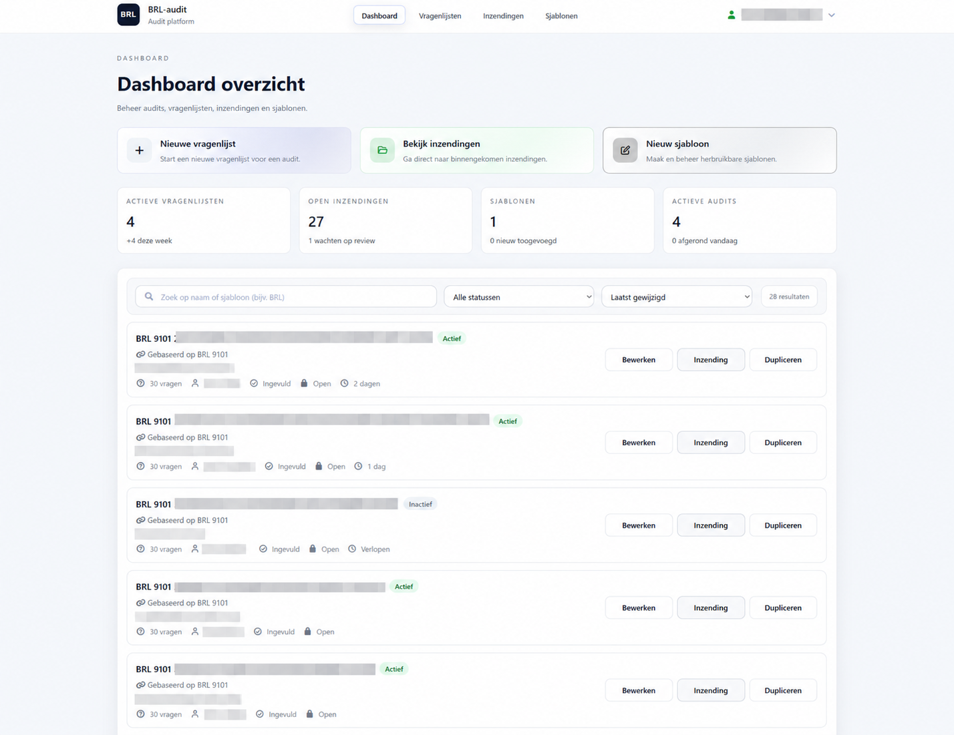Click the Actieve vragenlijsten stat card

coord(204,220)
